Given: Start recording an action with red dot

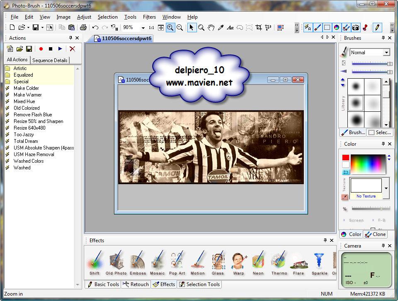Looking at the screenshot, I should (x=41, y=49).
